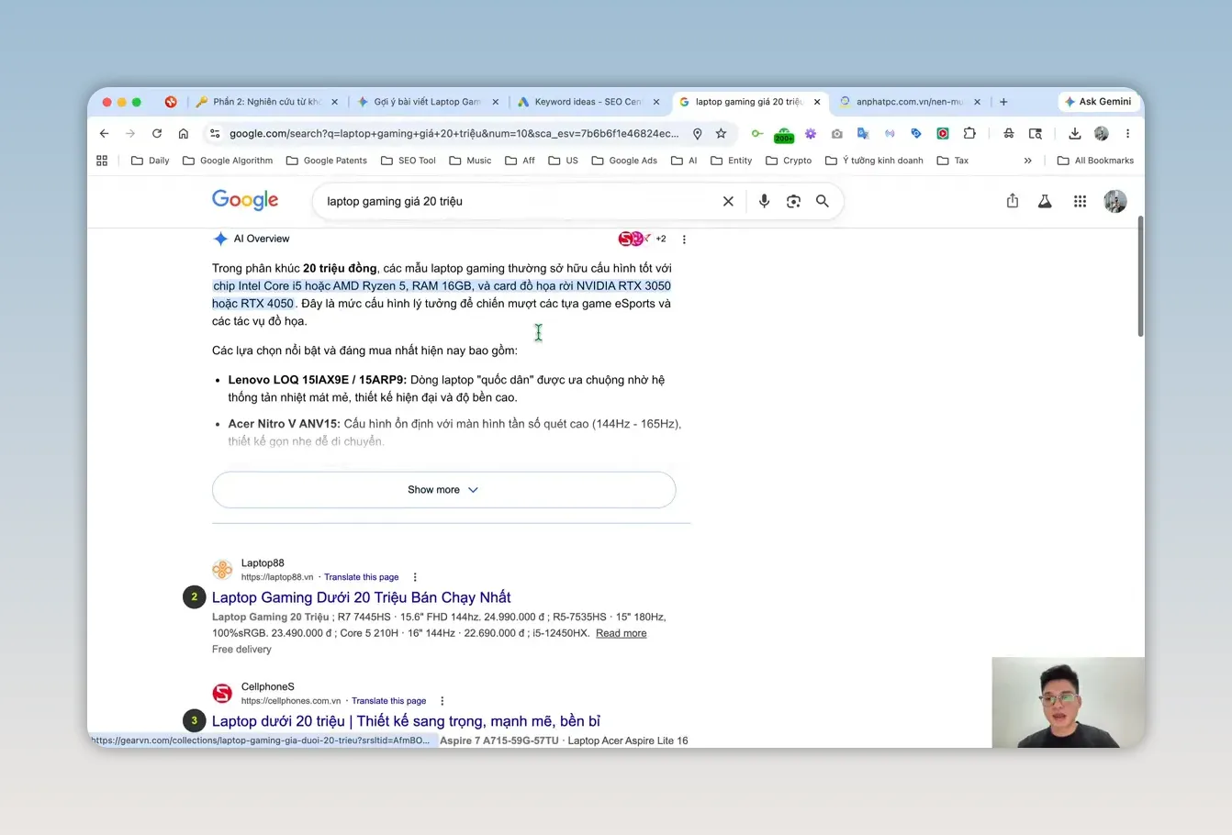This screenshot has width=1232, height=835.
Task: Start a voice search with the microphone
Action: [x=764, y=201]
